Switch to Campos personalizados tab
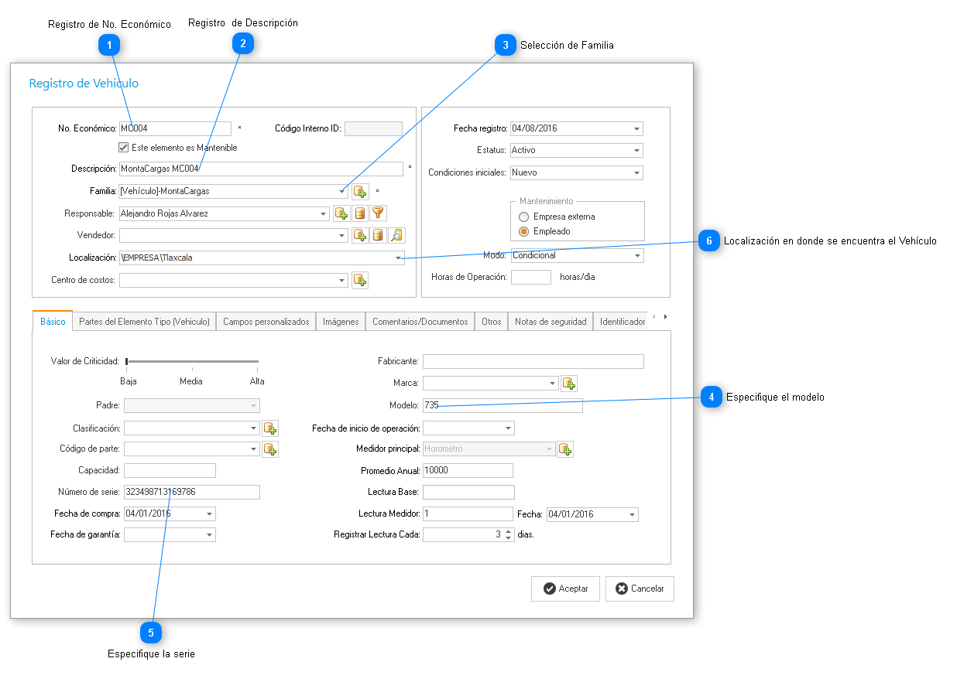This screenshot has height=679, width=957. pos(266,322)
